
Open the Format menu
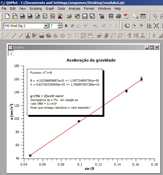click(89, 8)
